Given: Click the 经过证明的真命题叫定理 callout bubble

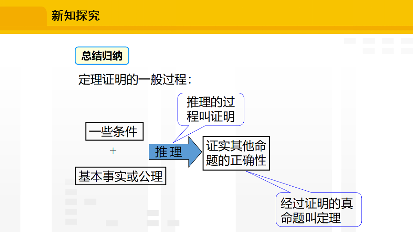Looking at the screenshot, I should (x=319, y=210).
